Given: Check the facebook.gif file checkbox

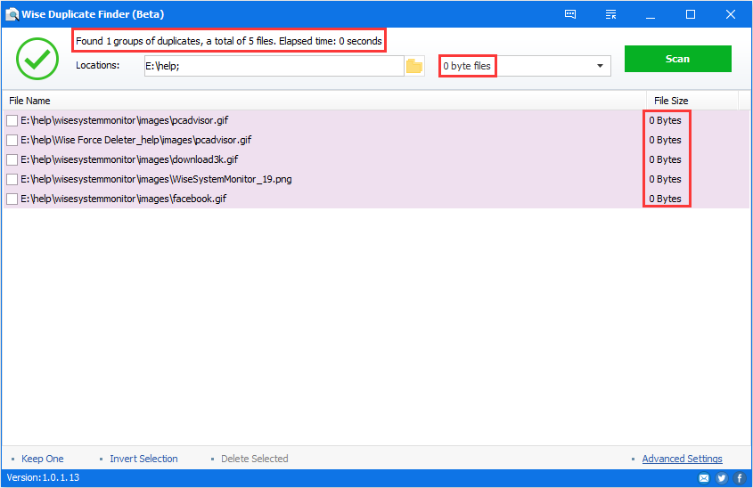Looking at the screenshot, I should 12,199.
